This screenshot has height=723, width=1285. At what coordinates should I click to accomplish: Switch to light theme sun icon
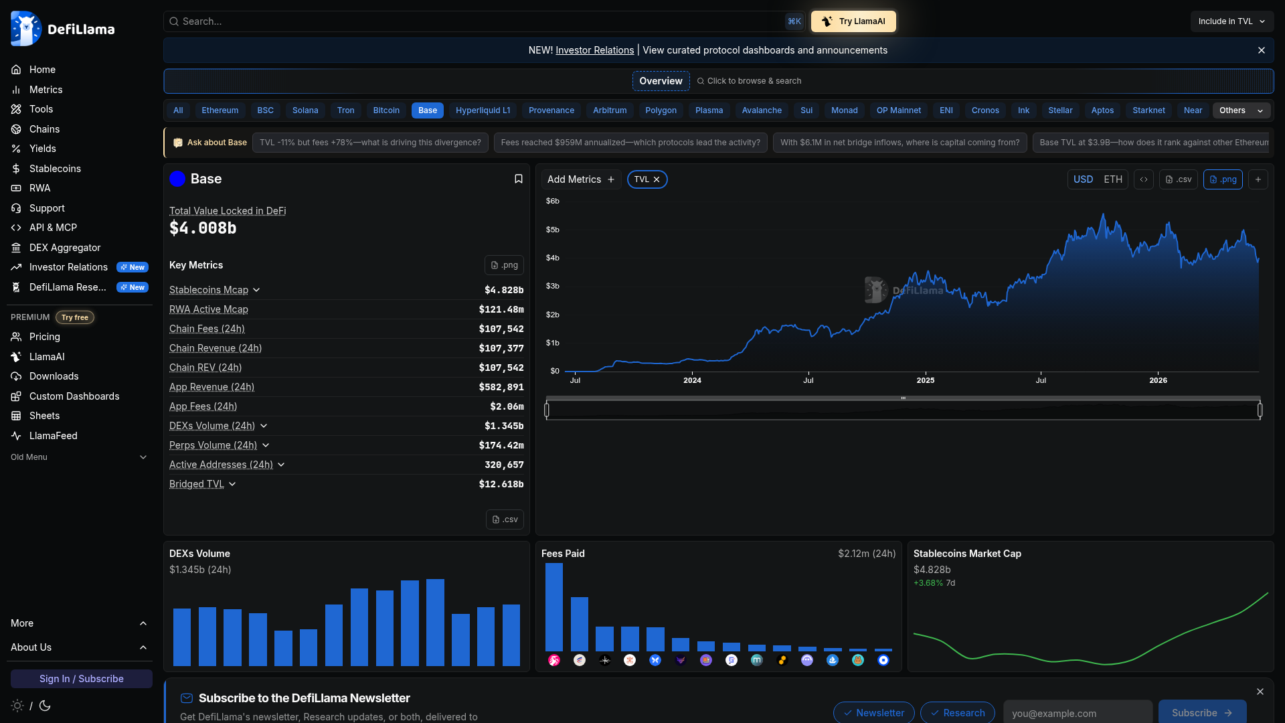point(17,706)
